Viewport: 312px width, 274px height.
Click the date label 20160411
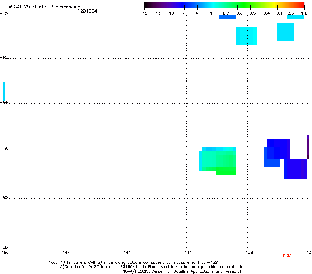[91, 11]
